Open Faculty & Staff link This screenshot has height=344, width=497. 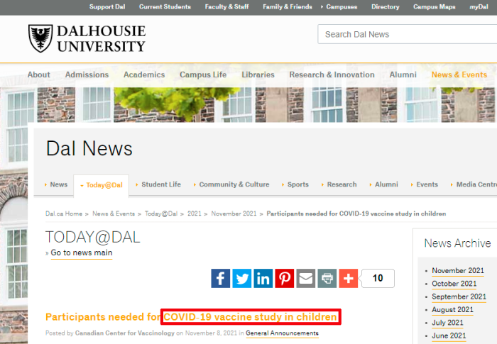(226, 6)
